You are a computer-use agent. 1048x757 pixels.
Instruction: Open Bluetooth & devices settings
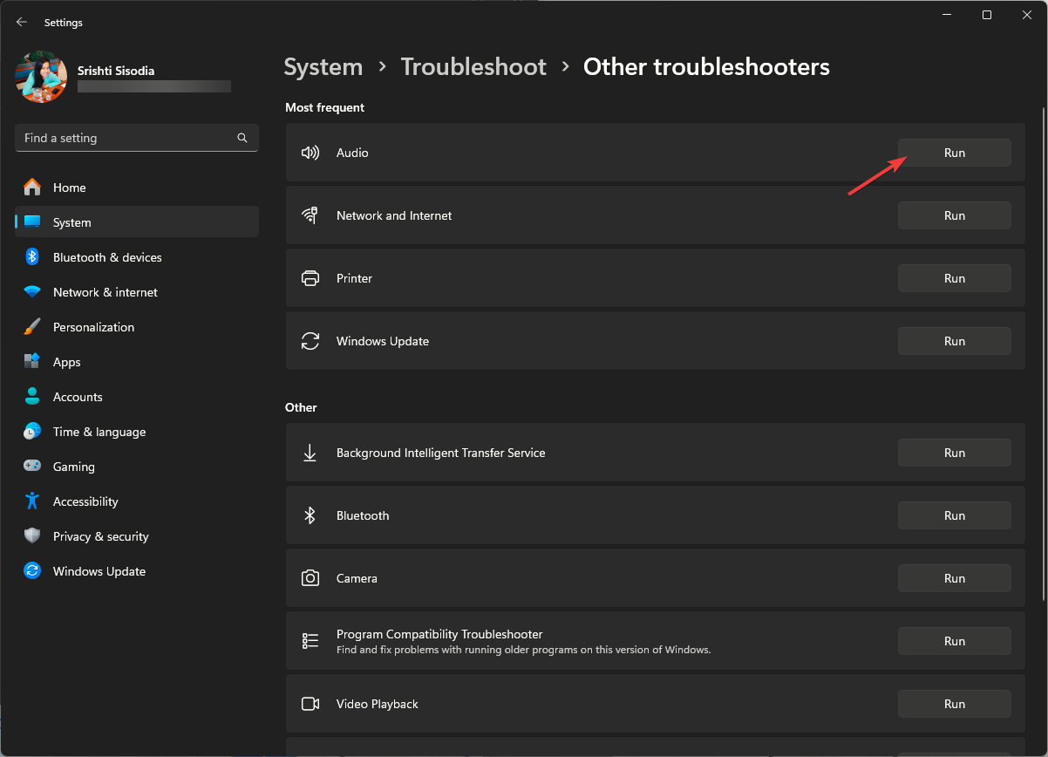tap(137, 257)
